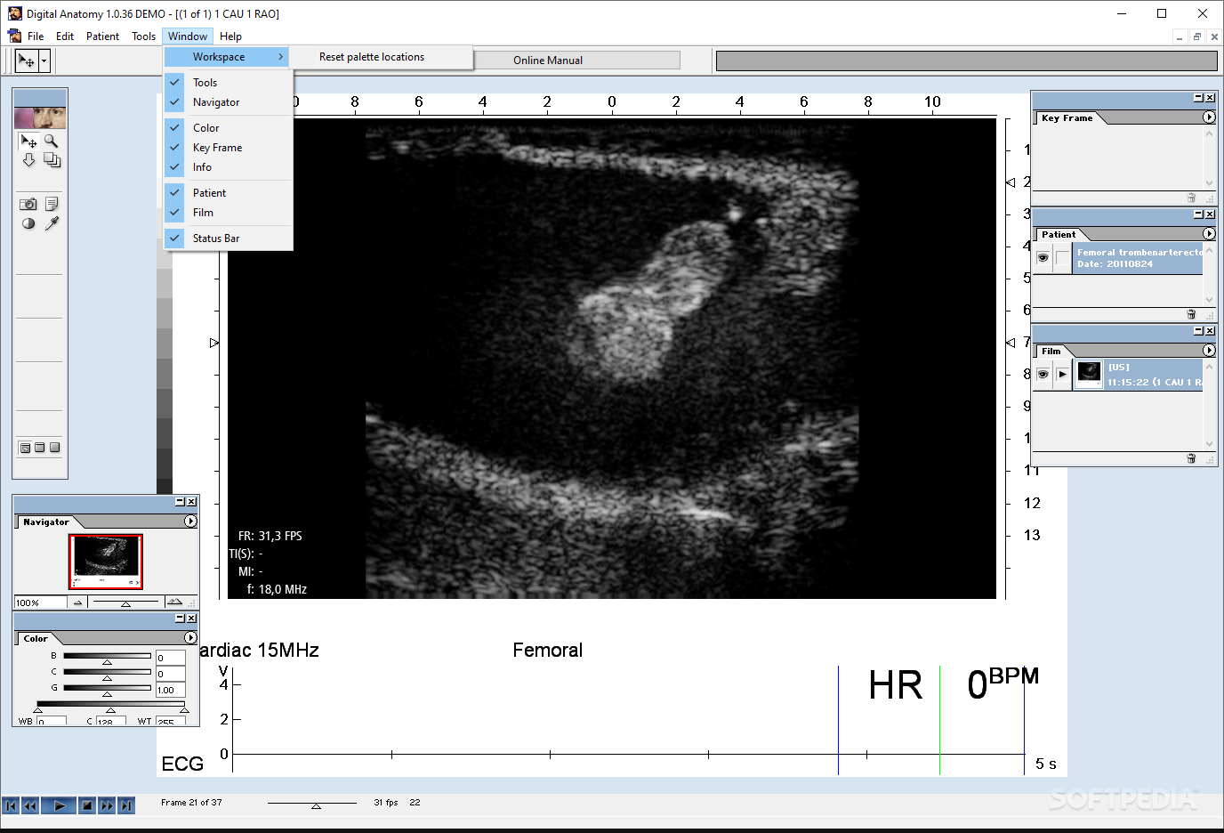Click the face image at top of tool palette
Viewport: 1224px width, 833px height.
click(40, 117)
